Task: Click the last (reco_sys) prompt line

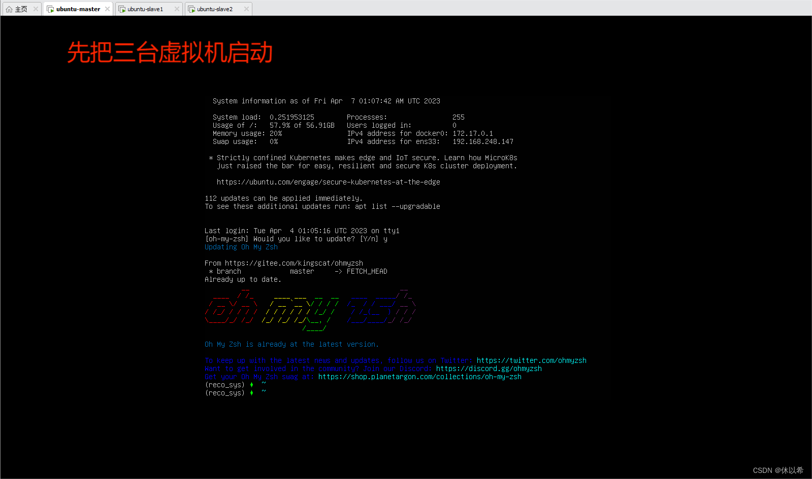Action: pos(235,393)
